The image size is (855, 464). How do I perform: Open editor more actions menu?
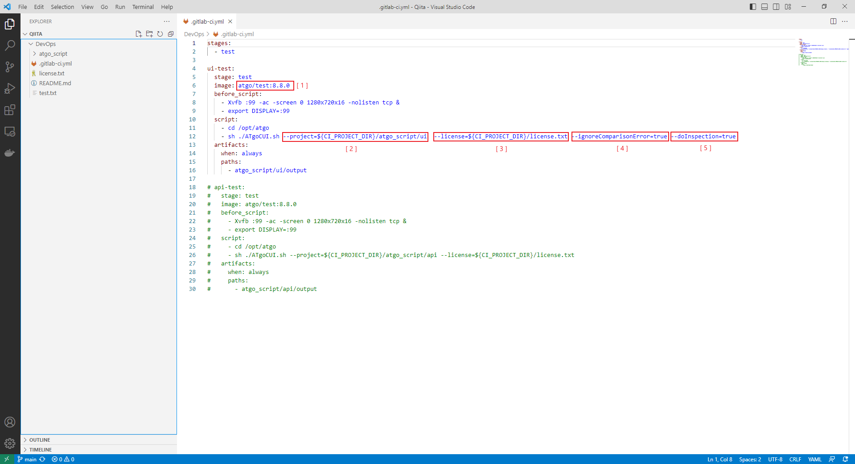pos(845,21)
